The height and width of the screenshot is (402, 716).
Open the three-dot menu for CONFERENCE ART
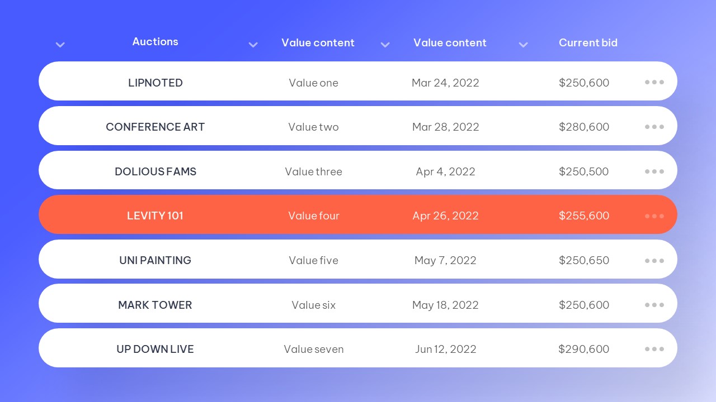(654, 127)
